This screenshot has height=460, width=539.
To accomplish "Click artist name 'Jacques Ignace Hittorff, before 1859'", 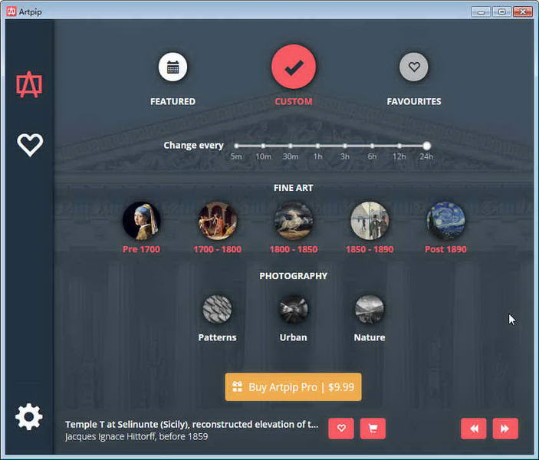I will click(x=136, y=437).
